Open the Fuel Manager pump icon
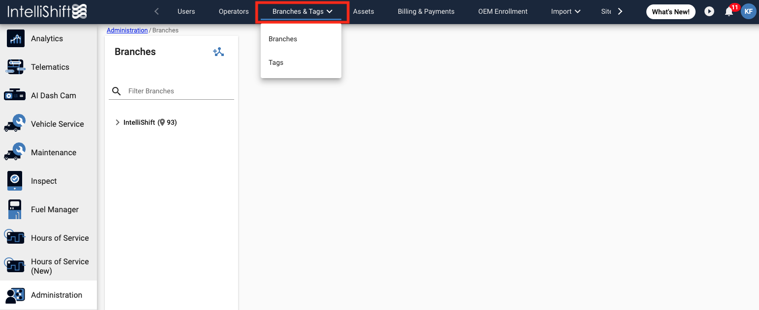The image size is (759, 310). pos(15,209)
